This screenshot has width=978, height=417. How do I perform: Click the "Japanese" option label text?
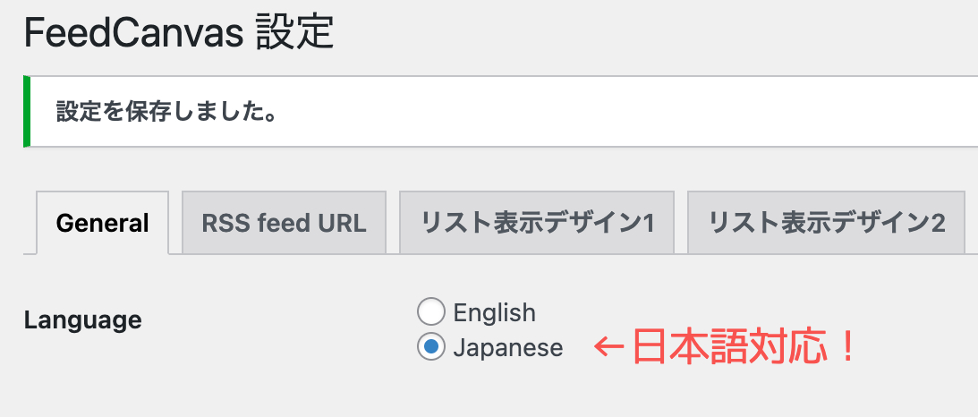pos(508,348)
